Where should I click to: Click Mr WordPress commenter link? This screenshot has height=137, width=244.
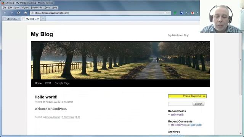click(x=178, y=125)
